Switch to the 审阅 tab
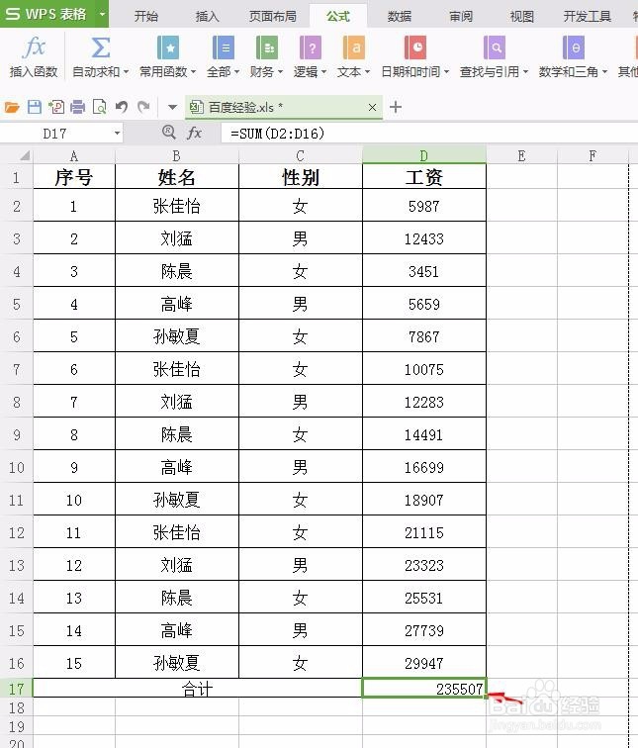 click(x=461, y=16)
